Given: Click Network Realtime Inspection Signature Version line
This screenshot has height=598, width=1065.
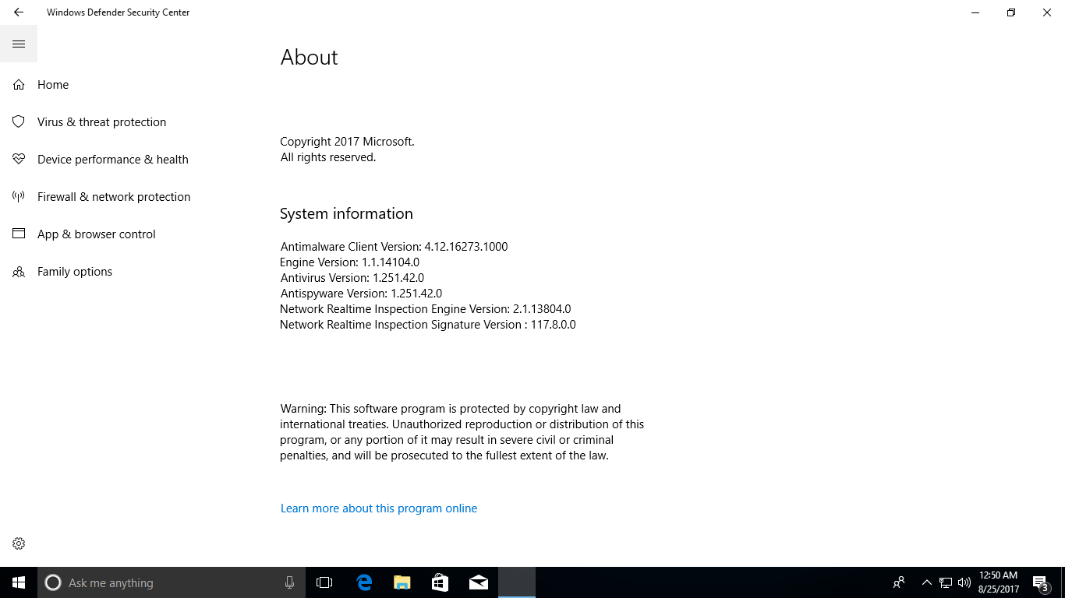Looking at the screenshot, I should pos(428,325).
